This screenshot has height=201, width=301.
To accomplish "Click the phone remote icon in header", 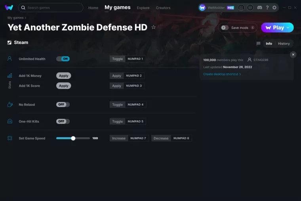I will [241, 8].
